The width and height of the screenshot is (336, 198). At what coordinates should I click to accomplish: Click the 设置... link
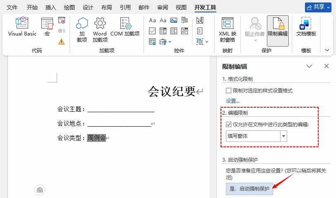coord(233,101)
